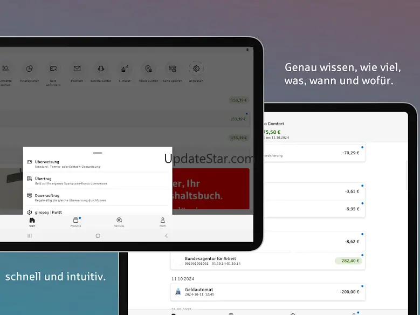Screen dimensions: 420x315
Task: Click the Überweisung transfer icon in sheet
Action: [x=30, y=162]
